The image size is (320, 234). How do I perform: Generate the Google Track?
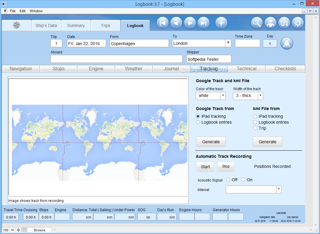(x=211, y=142)
